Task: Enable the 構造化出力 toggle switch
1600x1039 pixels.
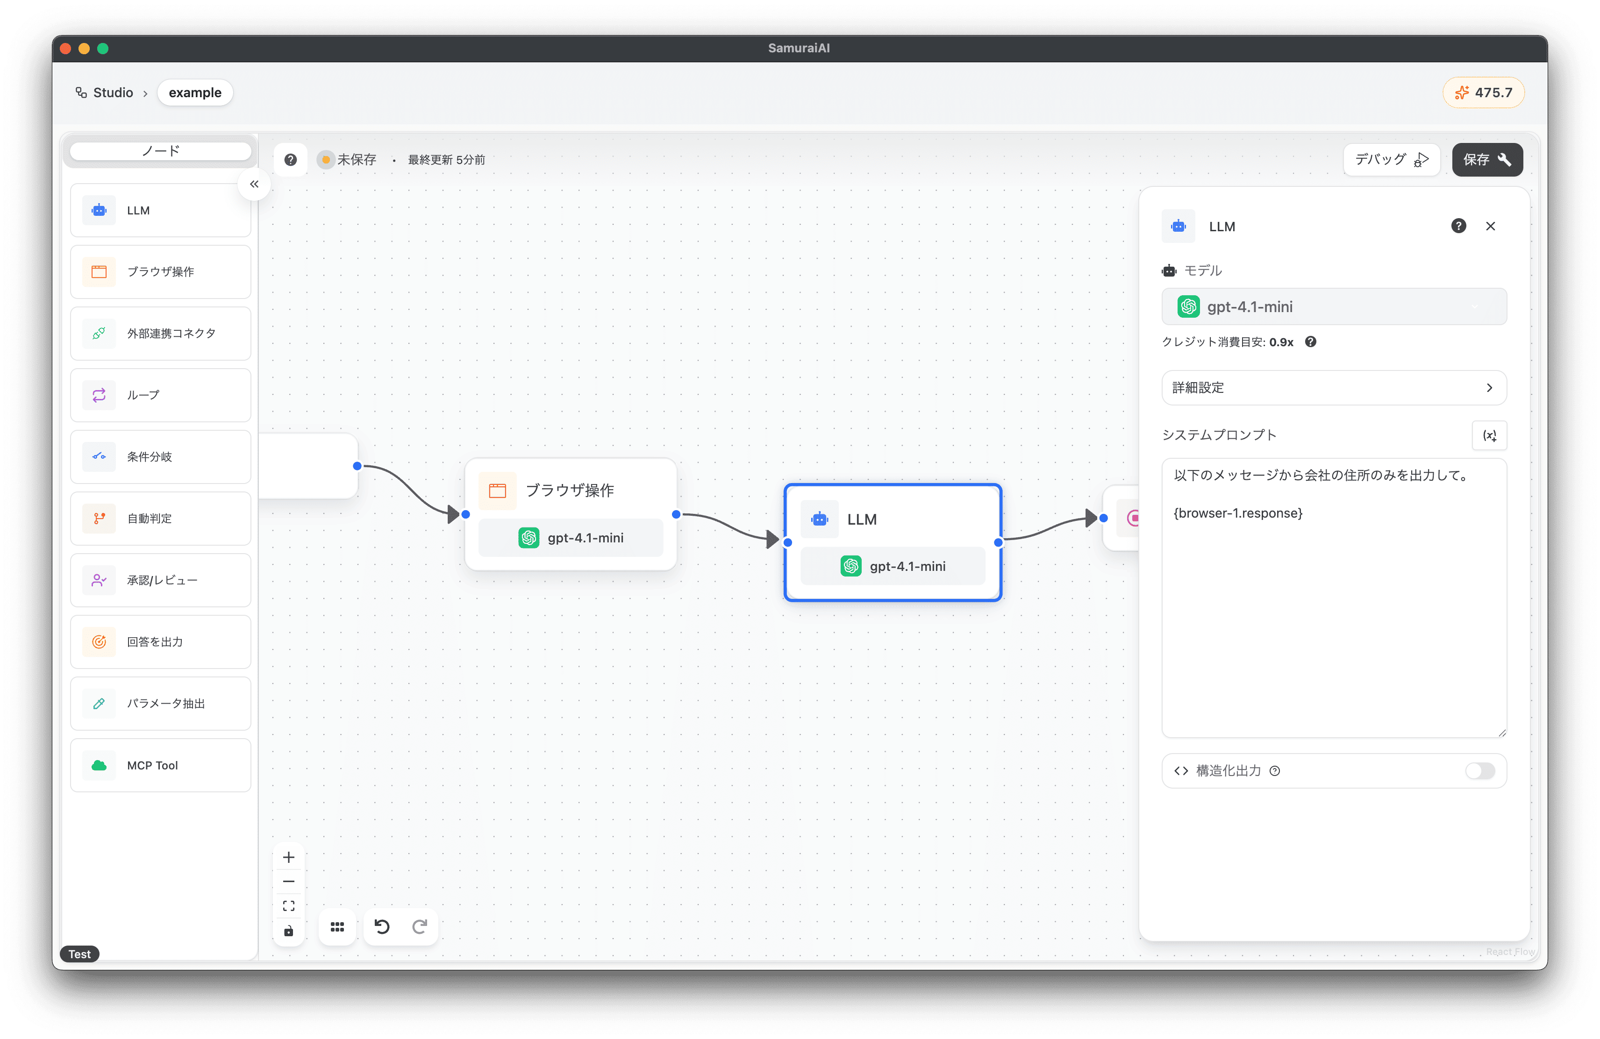Action: point(1479,771)
